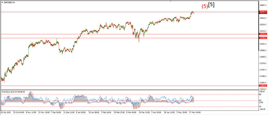Click the -159.97 MACD scale value
This screenshot has width=268, height=115.
coord(262,109)
